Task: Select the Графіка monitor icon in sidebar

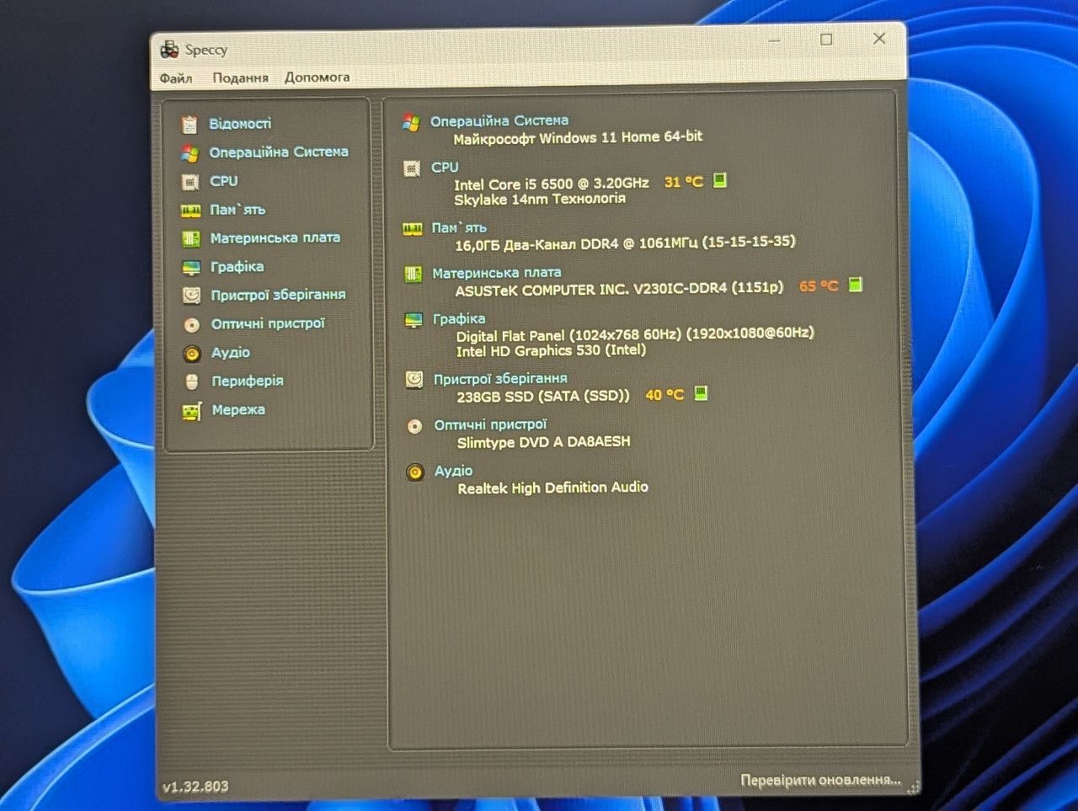Action: click(191, 268)
